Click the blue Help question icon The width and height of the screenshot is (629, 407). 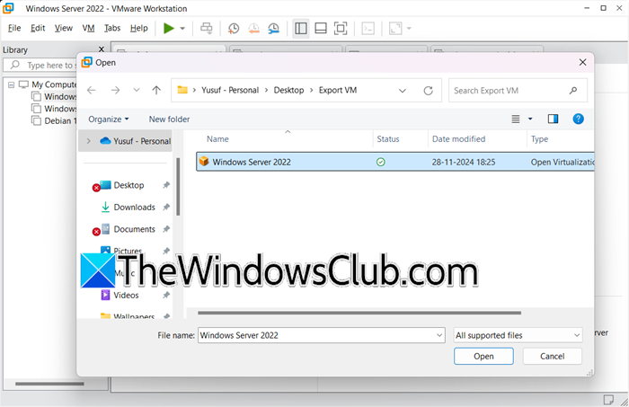tap(578, 119)
